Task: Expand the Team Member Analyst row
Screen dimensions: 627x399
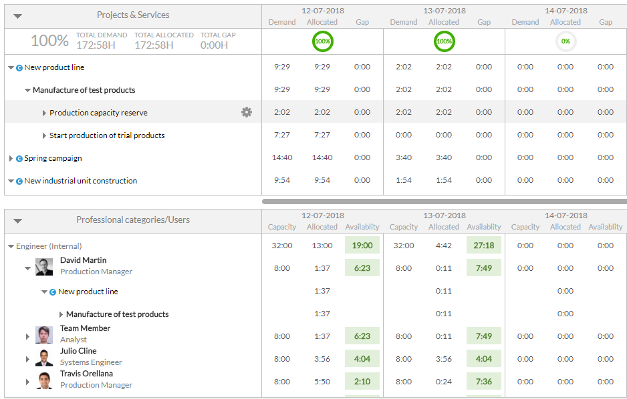Action: point(28,337)
